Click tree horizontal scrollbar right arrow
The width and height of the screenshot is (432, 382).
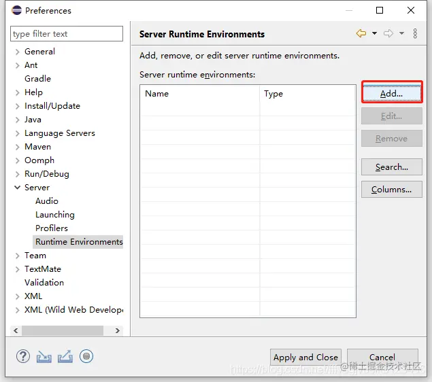(118, 330)
